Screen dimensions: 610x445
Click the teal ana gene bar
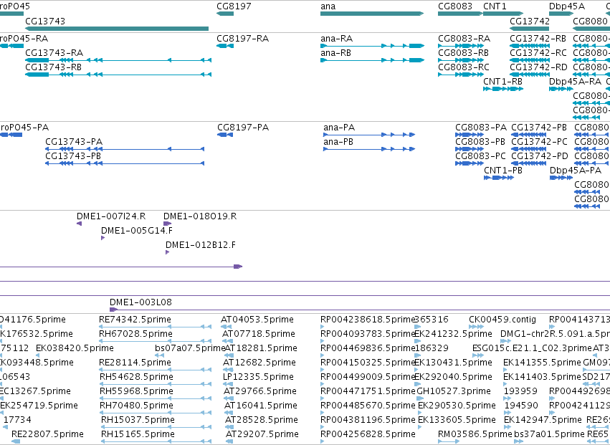372,14
